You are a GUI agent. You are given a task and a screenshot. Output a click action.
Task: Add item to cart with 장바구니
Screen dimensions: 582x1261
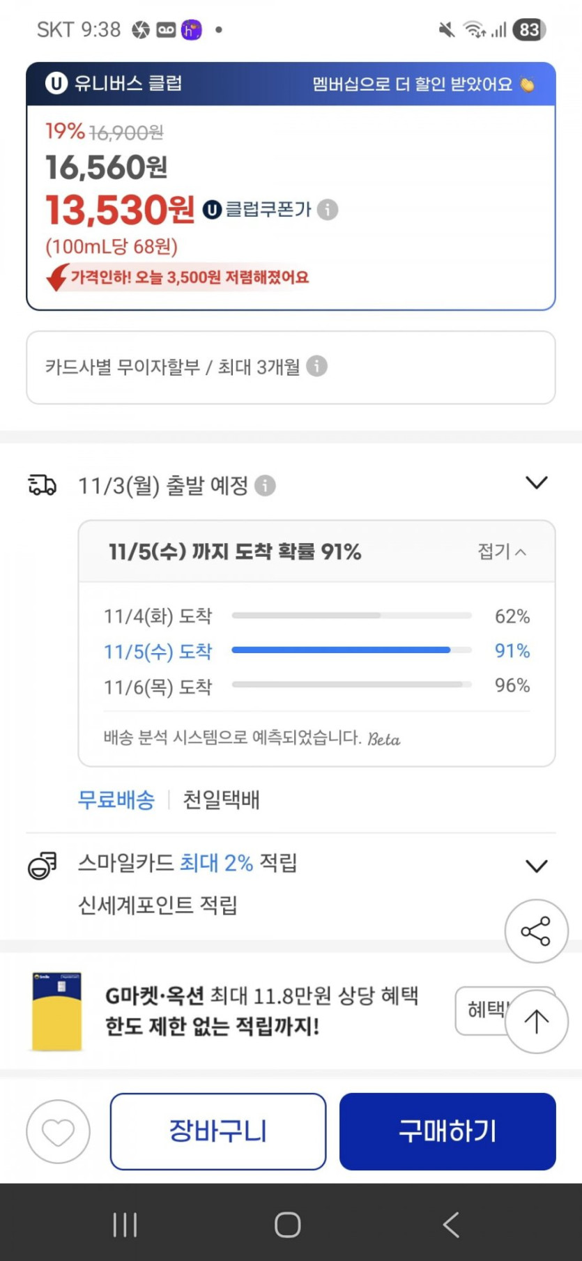(x=217, y=1131)
